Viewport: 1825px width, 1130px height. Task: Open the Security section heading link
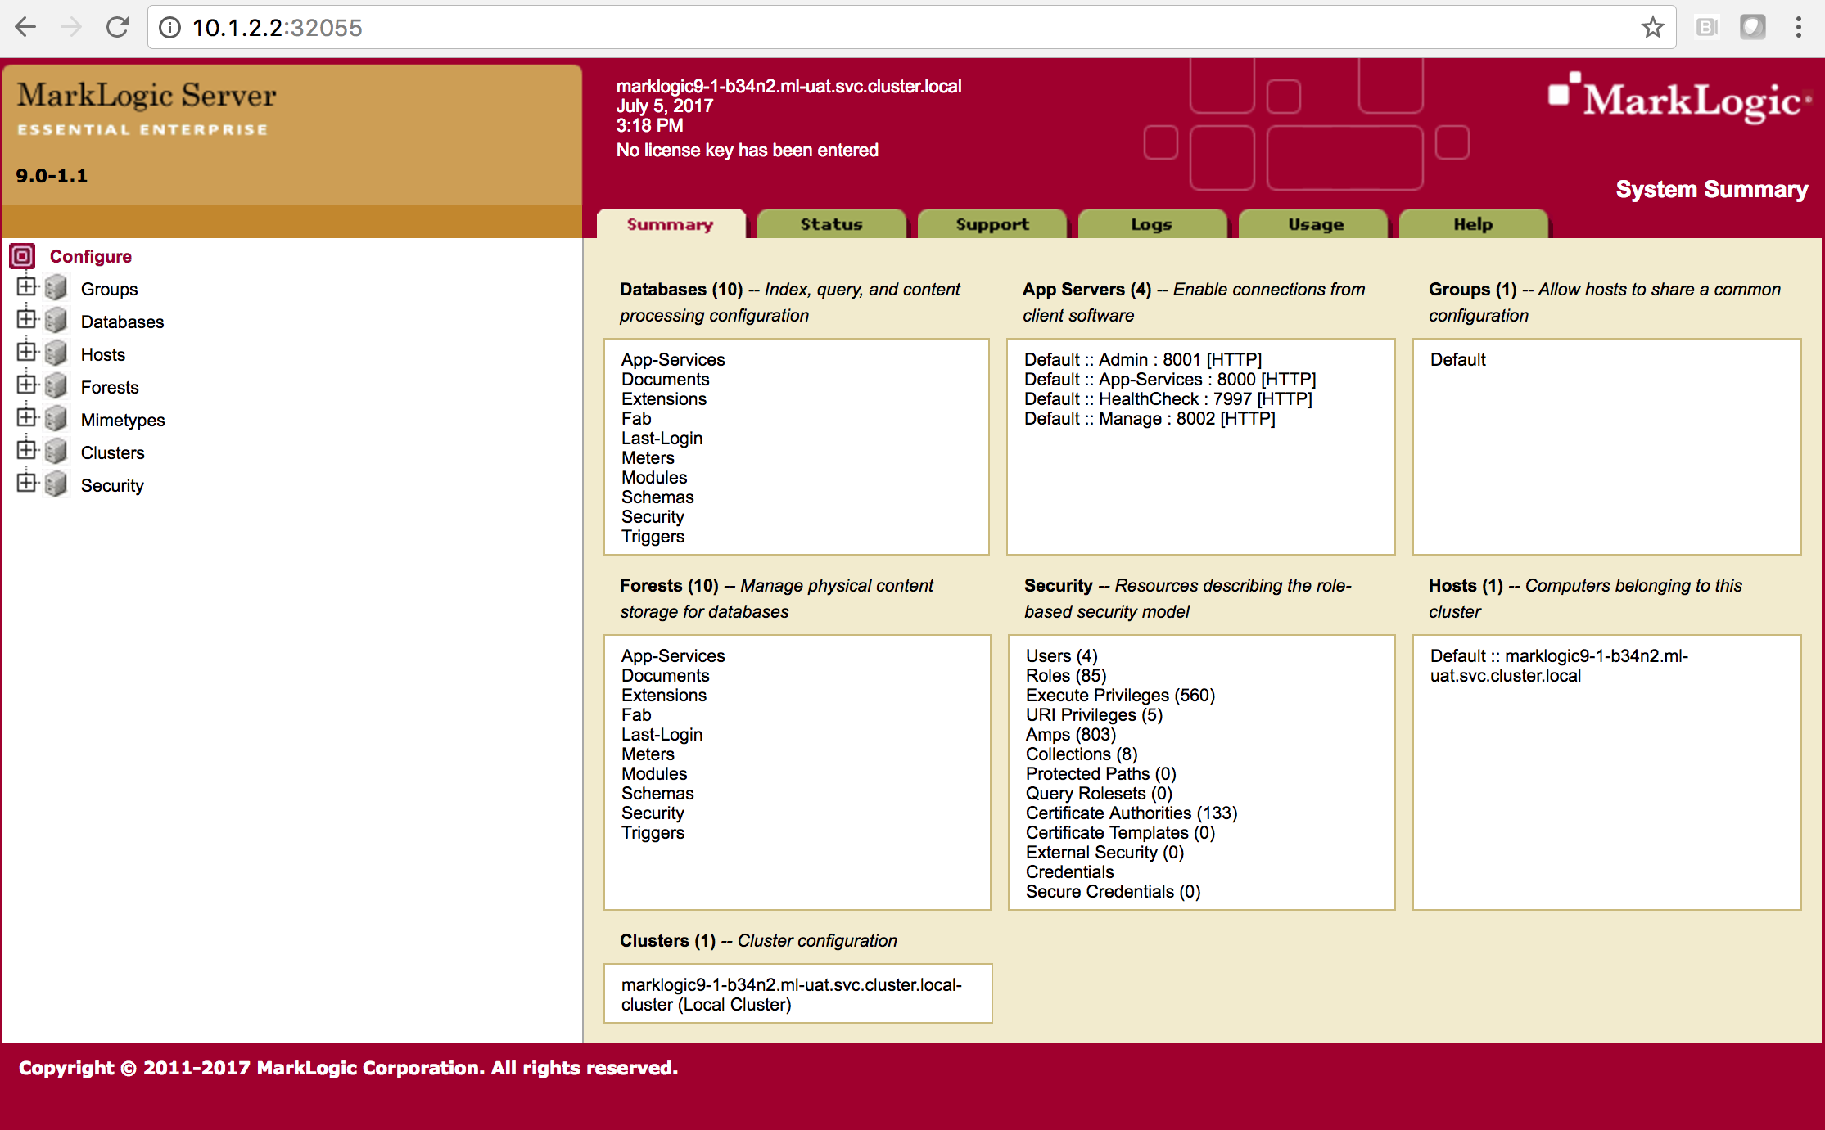click(x=1058, y=585)
